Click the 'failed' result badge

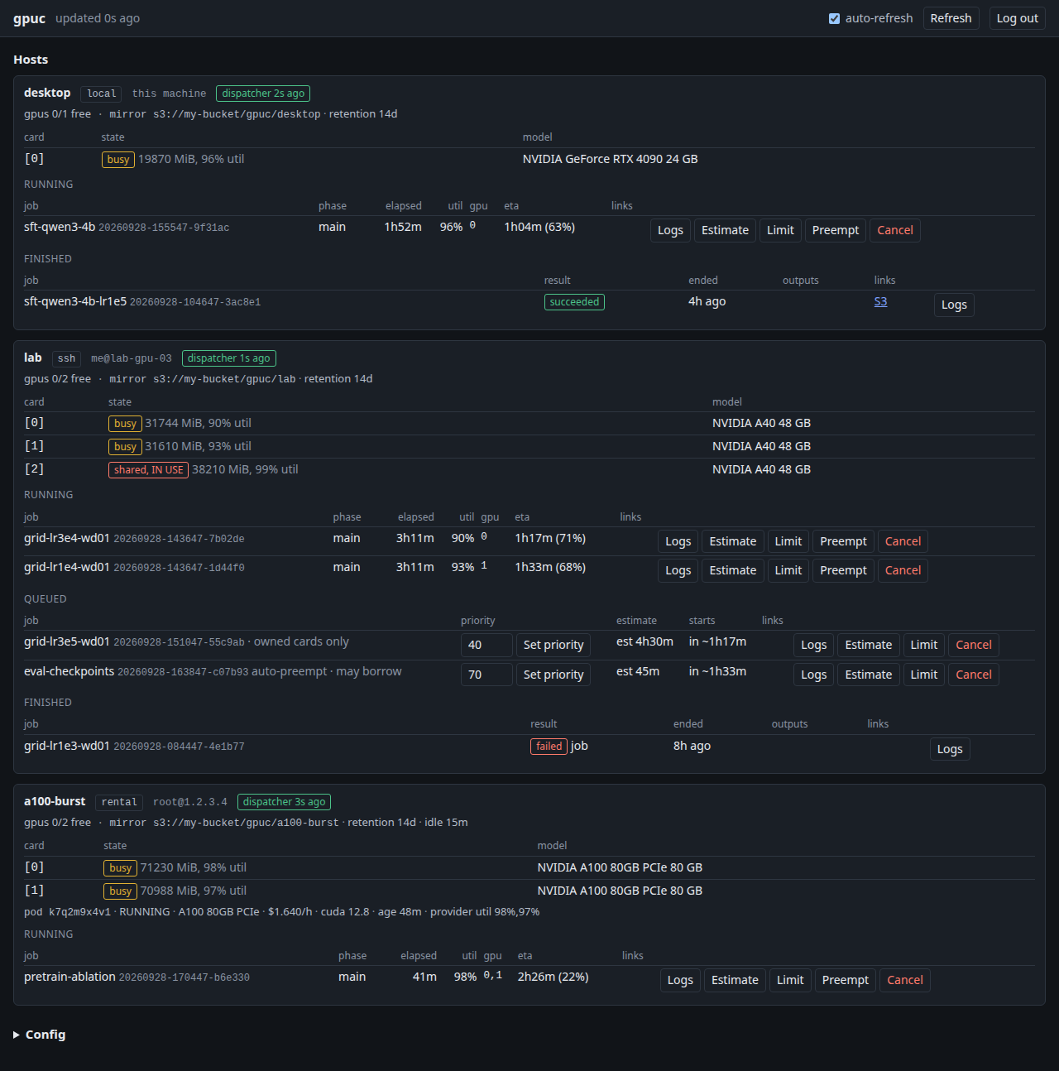coord(549,747)
